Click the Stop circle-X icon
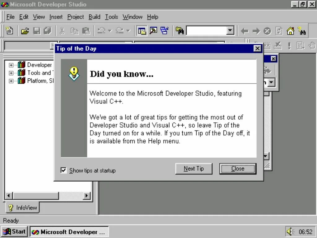Image resolution: width=317 pixels, height=238 pixels. [x=267, y=31]
